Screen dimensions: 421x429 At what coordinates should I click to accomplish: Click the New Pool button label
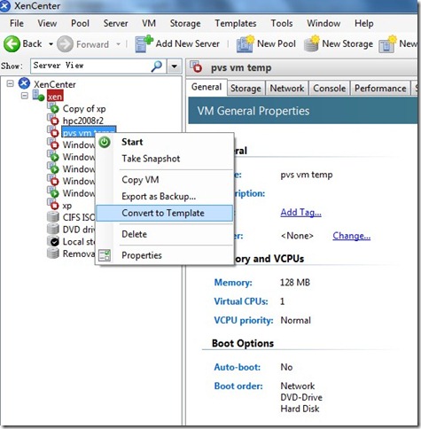pos(277,43)
